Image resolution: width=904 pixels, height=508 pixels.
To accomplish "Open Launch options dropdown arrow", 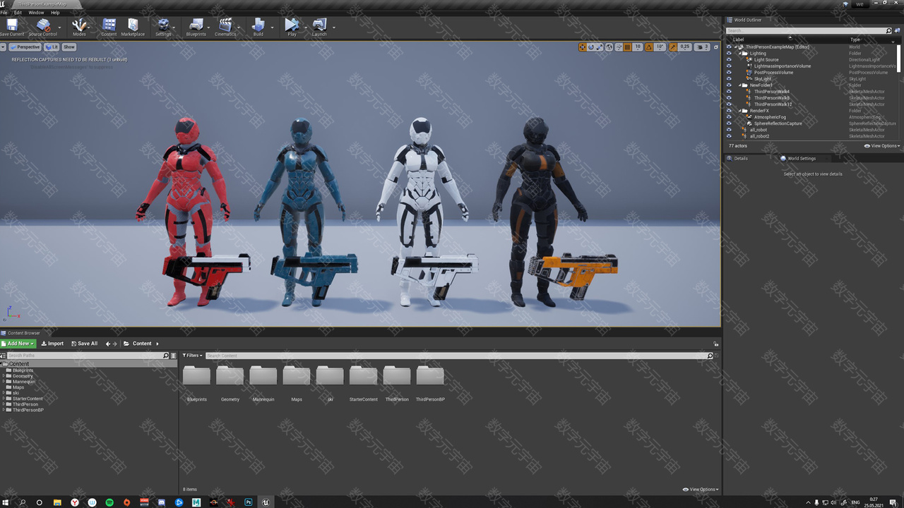I will coord(333,28).
